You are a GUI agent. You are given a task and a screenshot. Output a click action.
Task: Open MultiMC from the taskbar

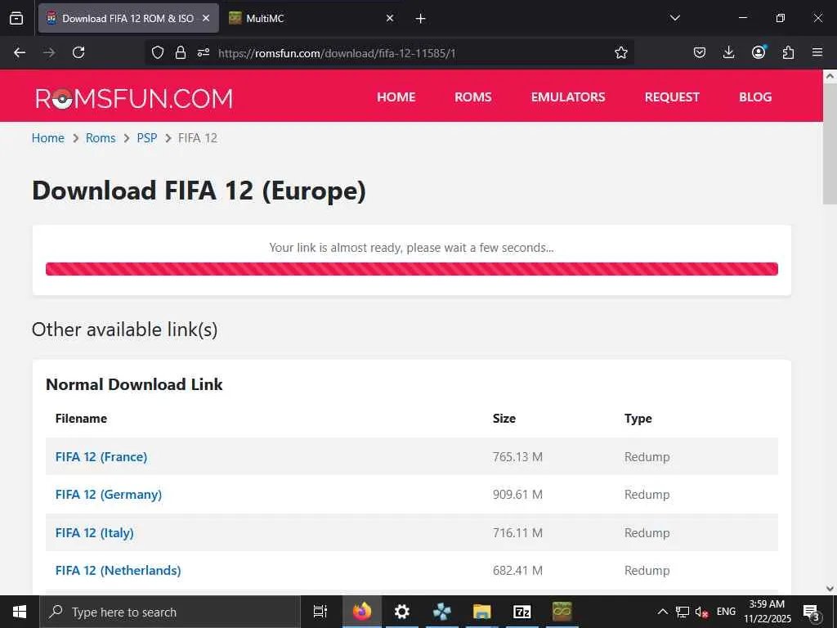pyautogui.click(x=562, y=612)
